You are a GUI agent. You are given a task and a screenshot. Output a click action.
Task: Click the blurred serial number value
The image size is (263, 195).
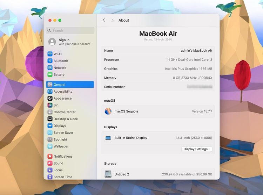pos(200,86)
